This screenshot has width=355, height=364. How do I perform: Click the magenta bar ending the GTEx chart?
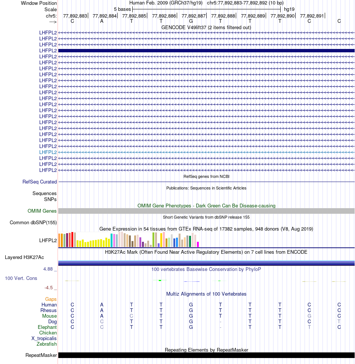click(198, 244)
